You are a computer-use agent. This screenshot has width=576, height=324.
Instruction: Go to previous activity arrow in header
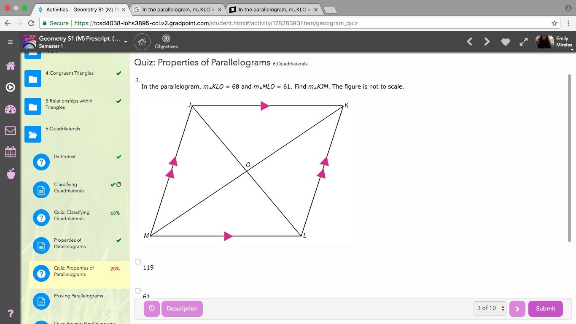469,41
